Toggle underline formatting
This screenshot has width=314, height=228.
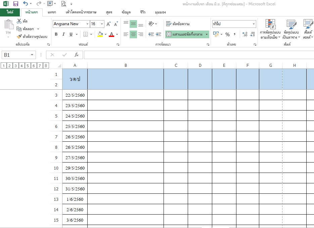click(71, 34)
